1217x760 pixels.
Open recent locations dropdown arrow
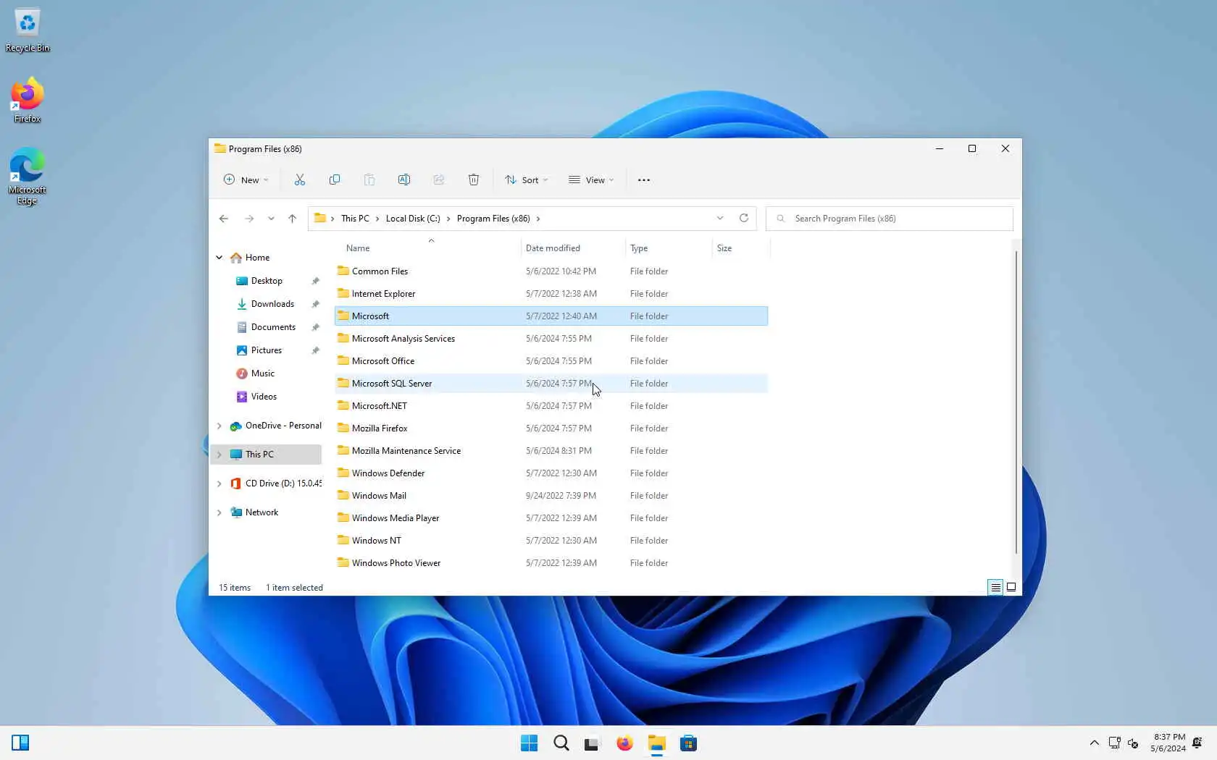pos(271,219)
